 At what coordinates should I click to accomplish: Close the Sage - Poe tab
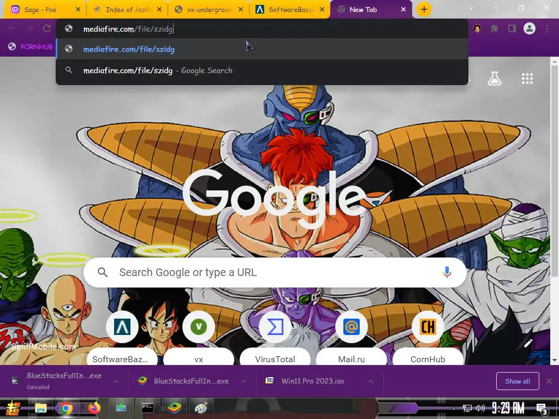point(78,10)
